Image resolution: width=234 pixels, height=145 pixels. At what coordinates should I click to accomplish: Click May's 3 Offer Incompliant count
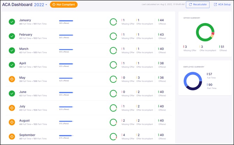145,79
